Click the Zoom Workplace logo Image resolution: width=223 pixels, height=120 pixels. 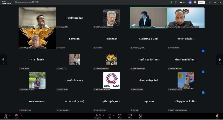6,2
